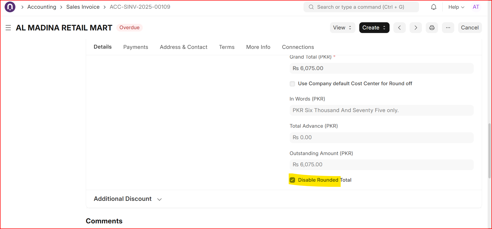The image size is (492, 229).
Task: Go to the previous invoice arrow
Action: [x=399, y=28]
